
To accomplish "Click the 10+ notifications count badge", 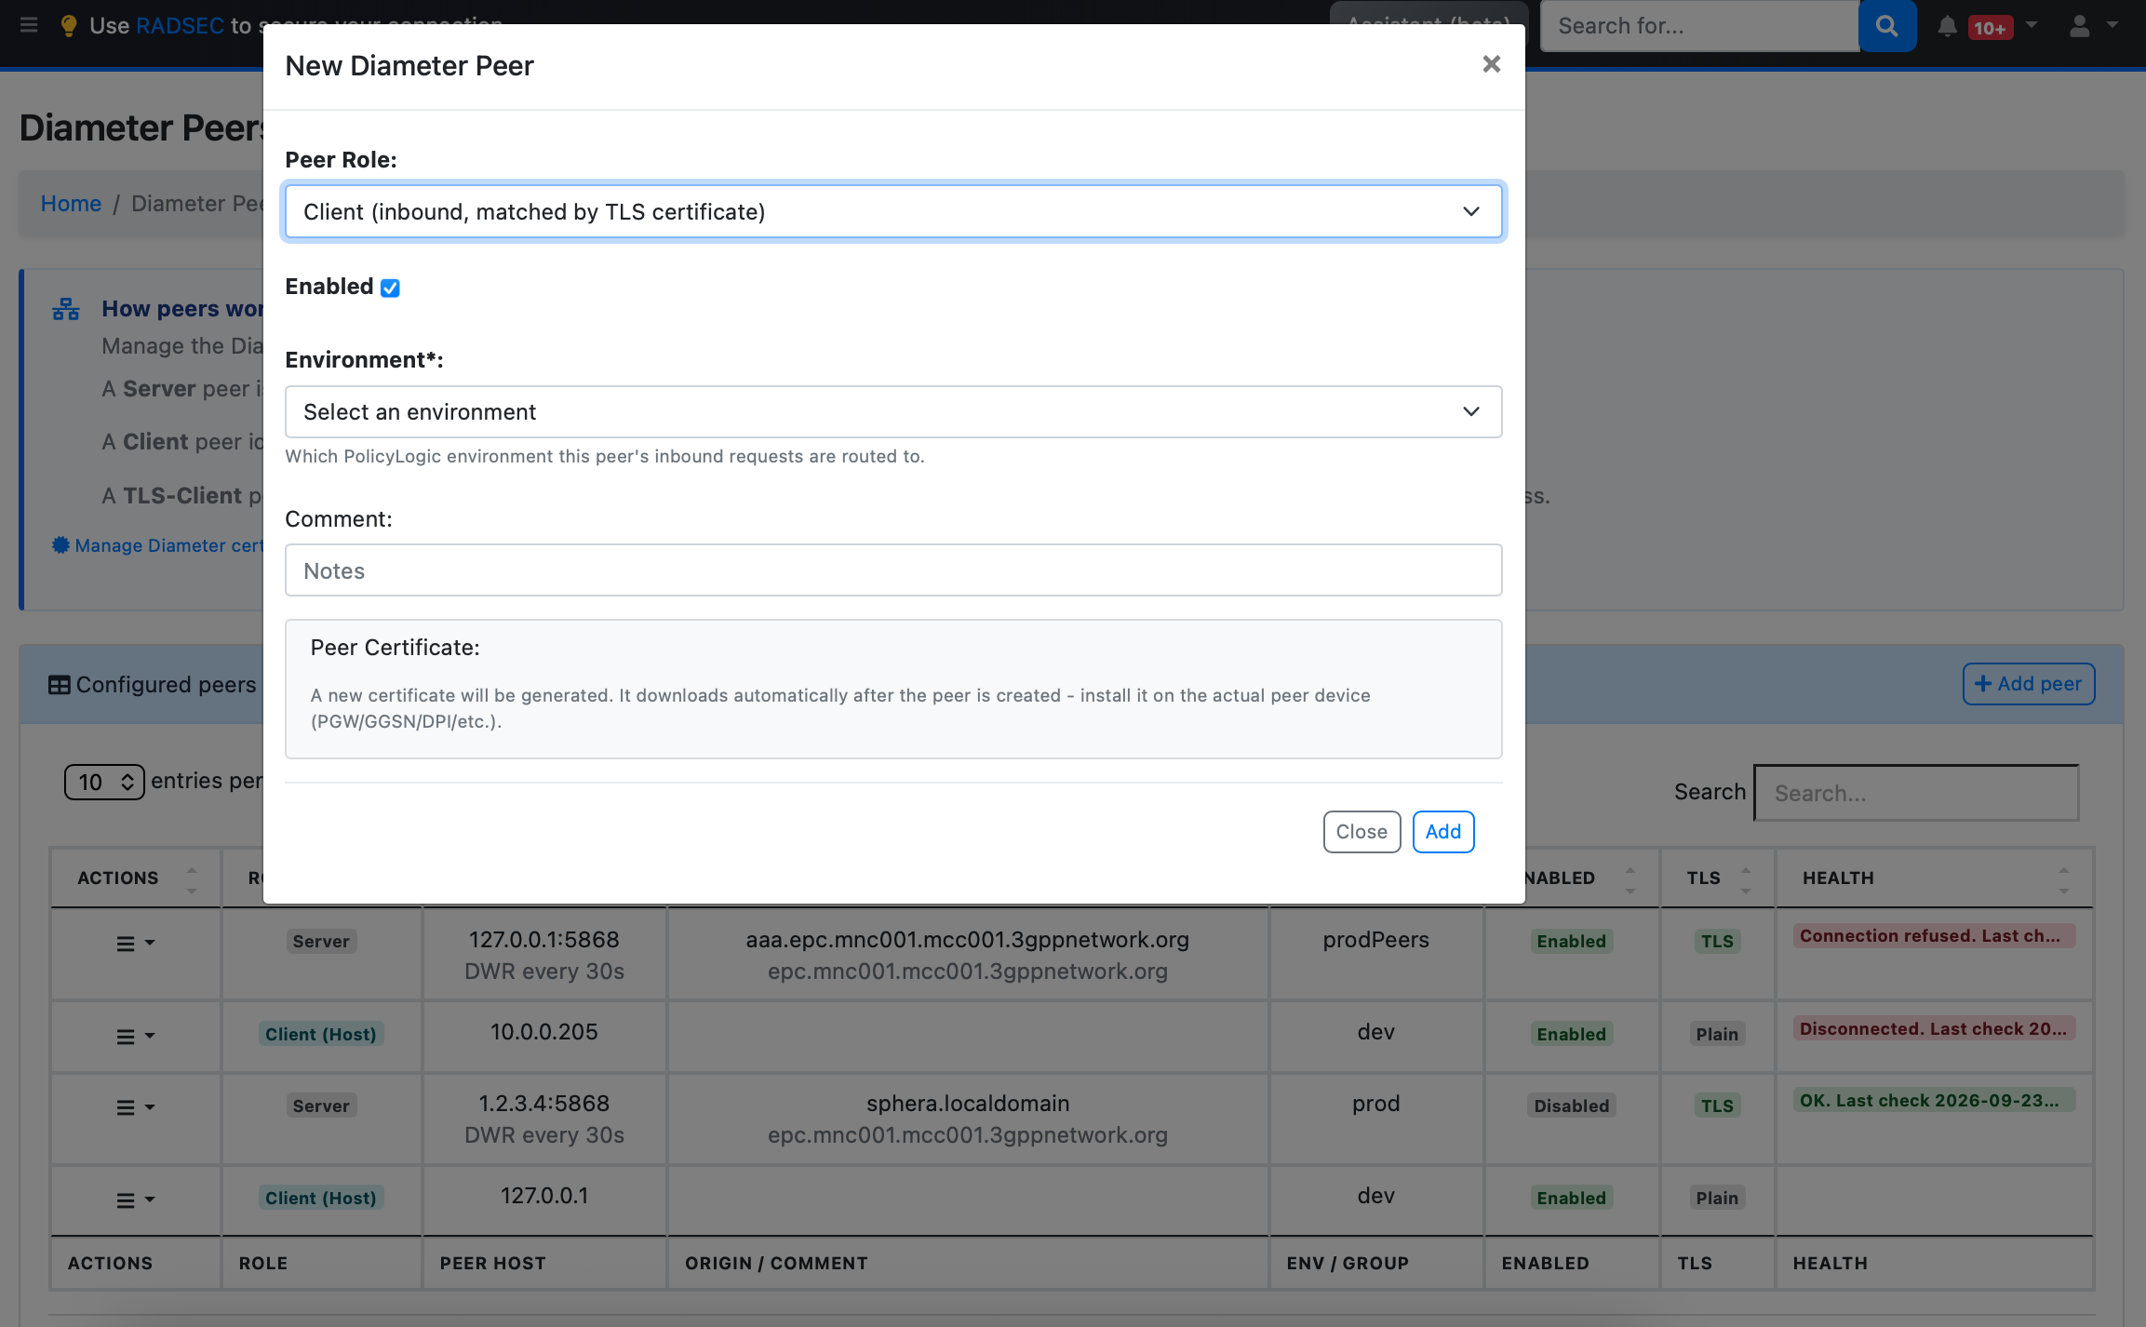I will click(x=1990, y=28).
